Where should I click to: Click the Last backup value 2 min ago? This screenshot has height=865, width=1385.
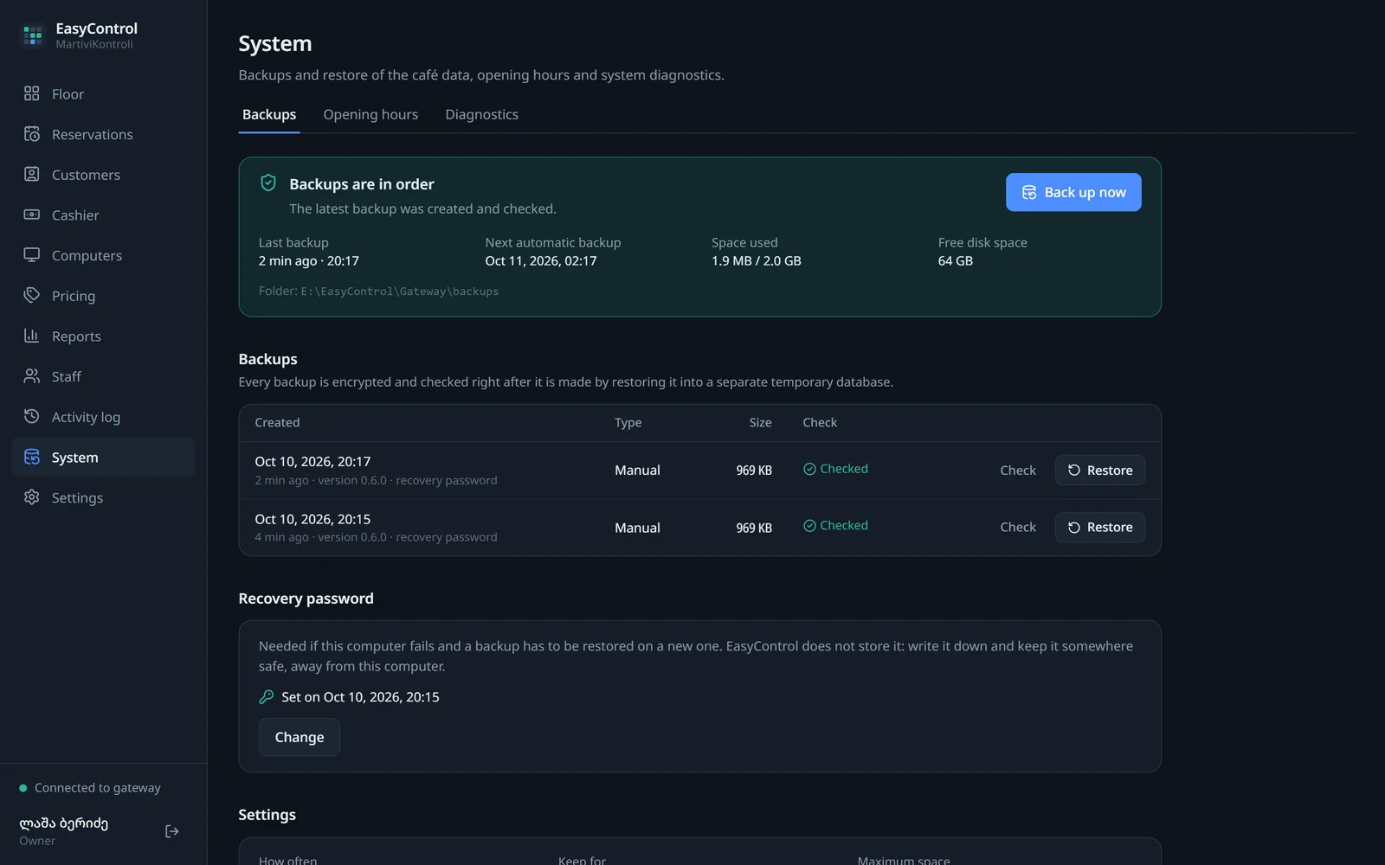pyautogui.click(x=309, y=260)
